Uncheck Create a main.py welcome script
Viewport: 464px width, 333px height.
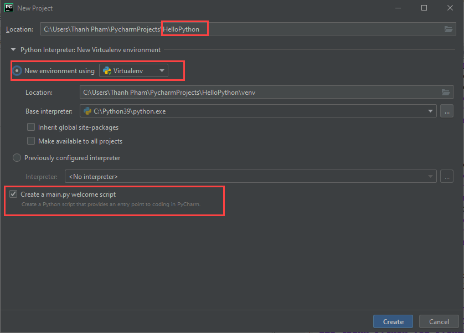point(13,194)
